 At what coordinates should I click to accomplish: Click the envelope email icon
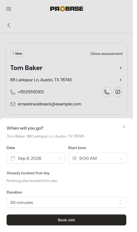[13, 104]
